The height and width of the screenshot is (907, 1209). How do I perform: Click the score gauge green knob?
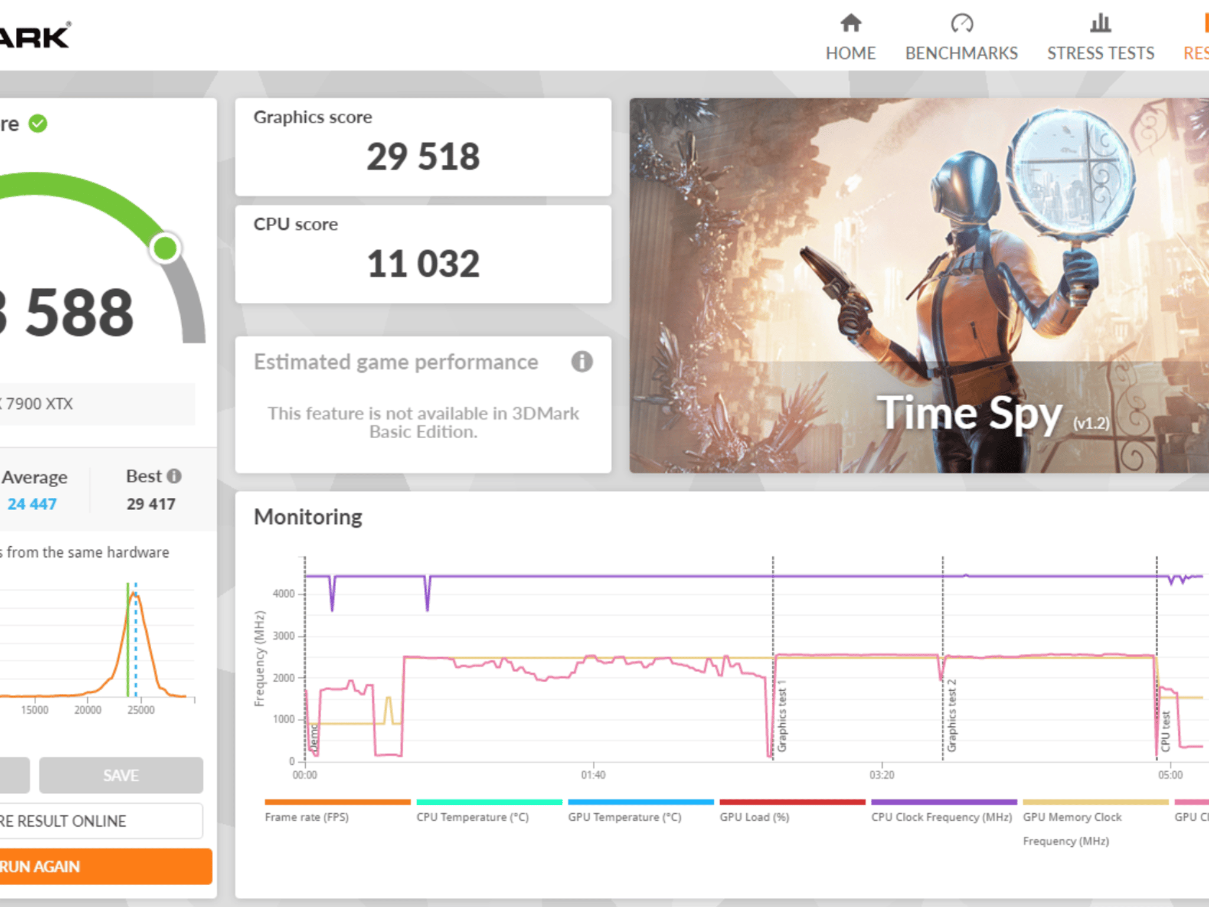(x=165, y=248)
